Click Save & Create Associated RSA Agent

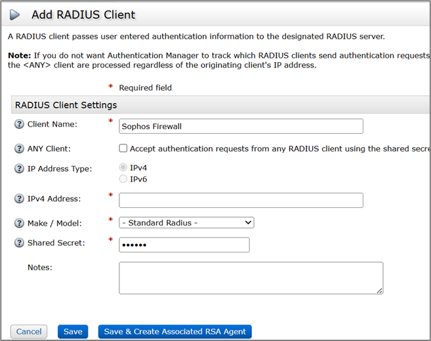[174, 332]
